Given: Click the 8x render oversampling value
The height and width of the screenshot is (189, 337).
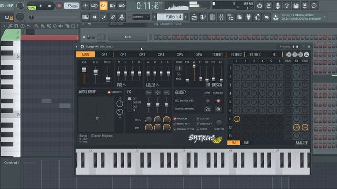Looking at the screenshot, I should [219, 109].
